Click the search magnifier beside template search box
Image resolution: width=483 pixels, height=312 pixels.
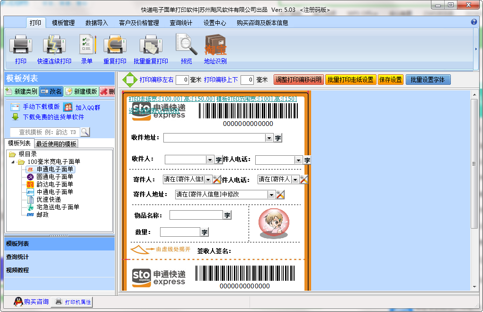click(85, 132)
